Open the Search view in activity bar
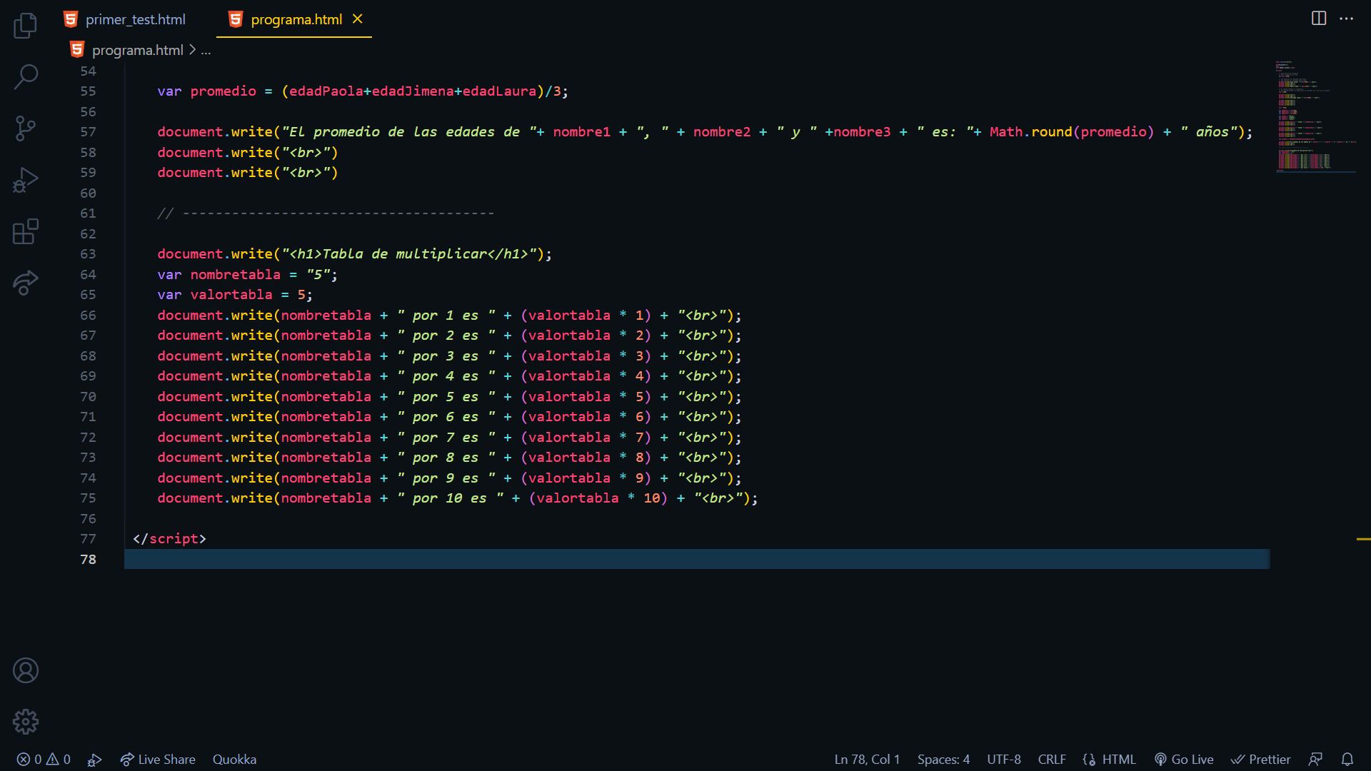Viewport: 1371px width, 771px height. tap(26, 77)
